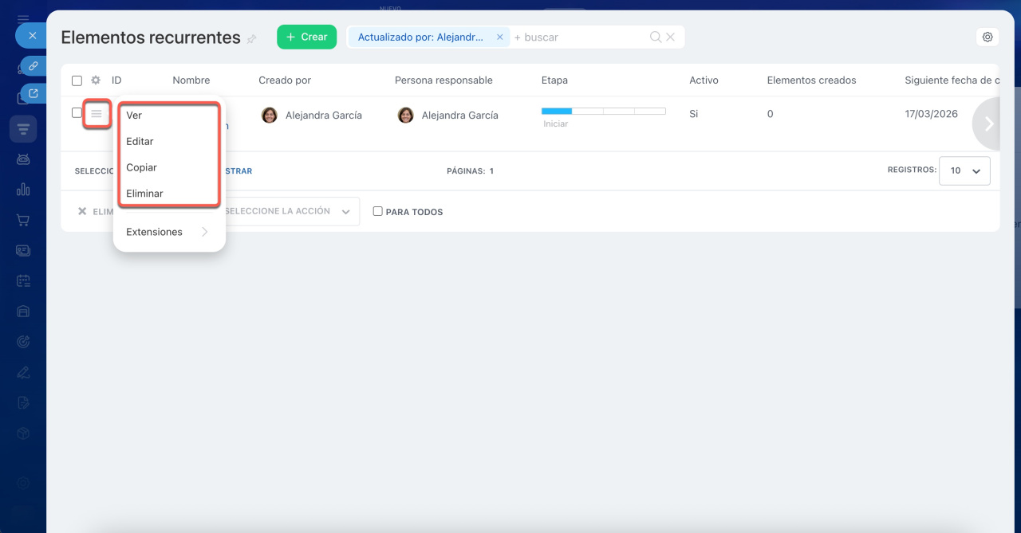Open the bar chart analytics sidebar icon

click(23, 189)
